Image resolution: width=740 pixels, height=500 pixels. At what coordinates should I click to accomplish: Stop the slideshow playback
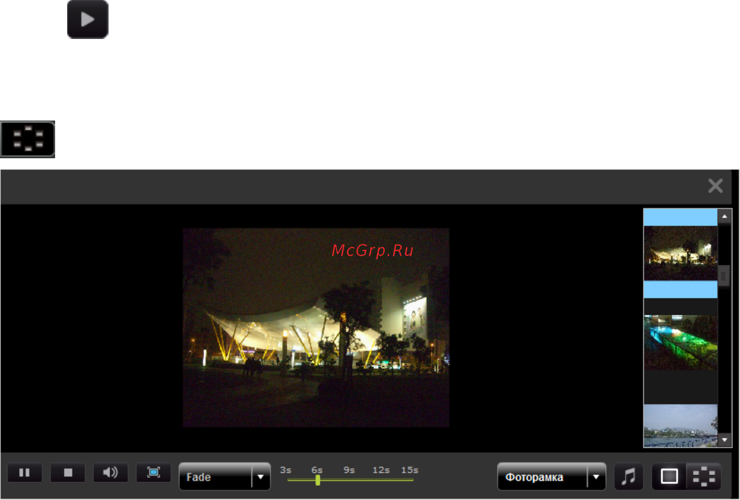tap(68, 473)
